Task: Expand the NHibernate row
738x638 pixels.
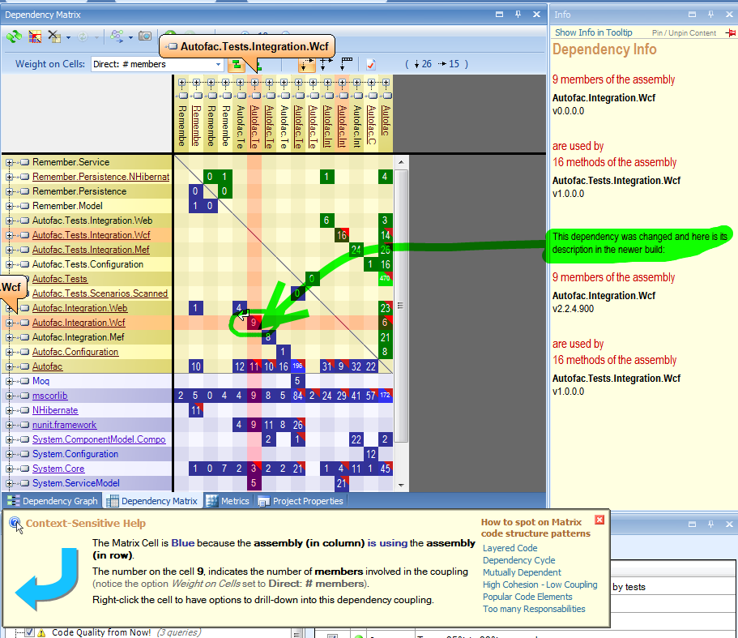Action: 9,410
